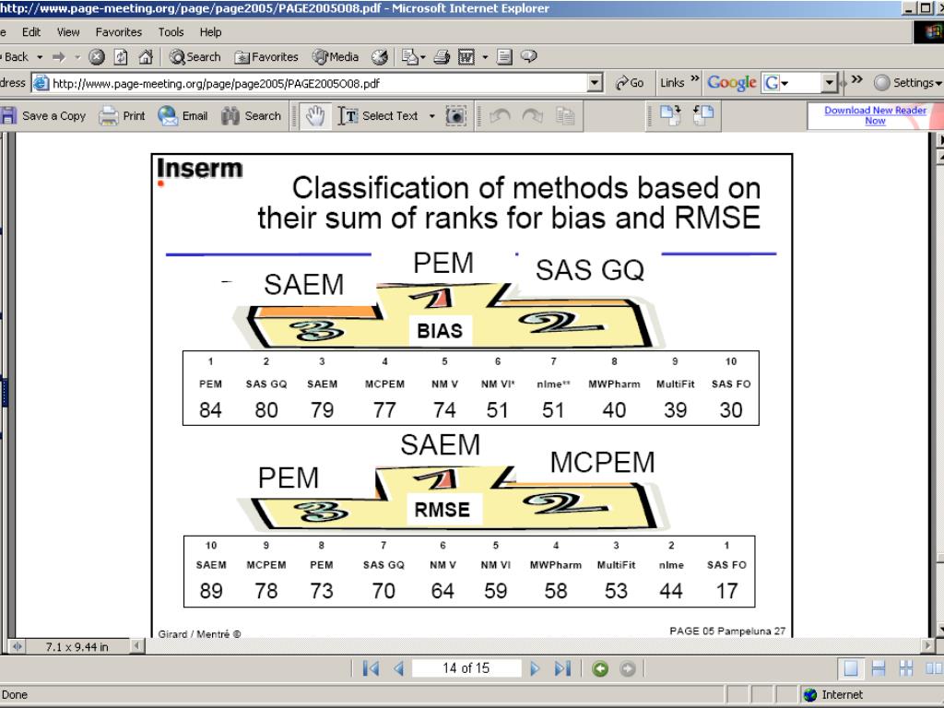
Task: Go to the first page of the PDF
Action: [x=370, y=668]
